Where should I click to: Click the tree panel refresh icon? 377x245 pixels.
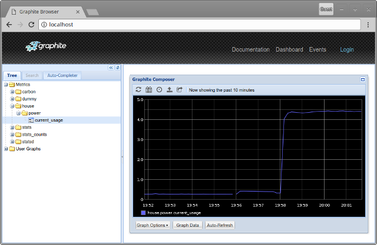117,68
